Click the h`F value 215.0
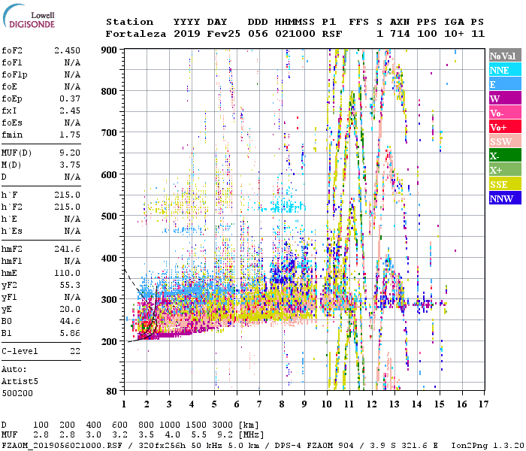This screenshot has width=526, height=451. [68, 195]
